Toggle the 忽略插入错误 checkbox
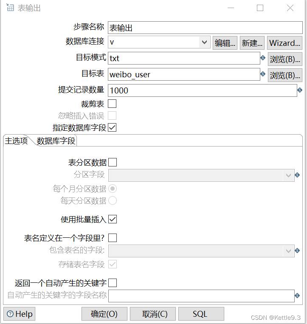Viewport: 307px width, 324px height. click(x=112, y=116)
